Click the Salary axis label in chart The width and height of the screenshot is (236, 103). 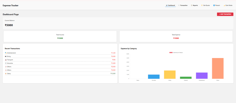coord(138,80)
